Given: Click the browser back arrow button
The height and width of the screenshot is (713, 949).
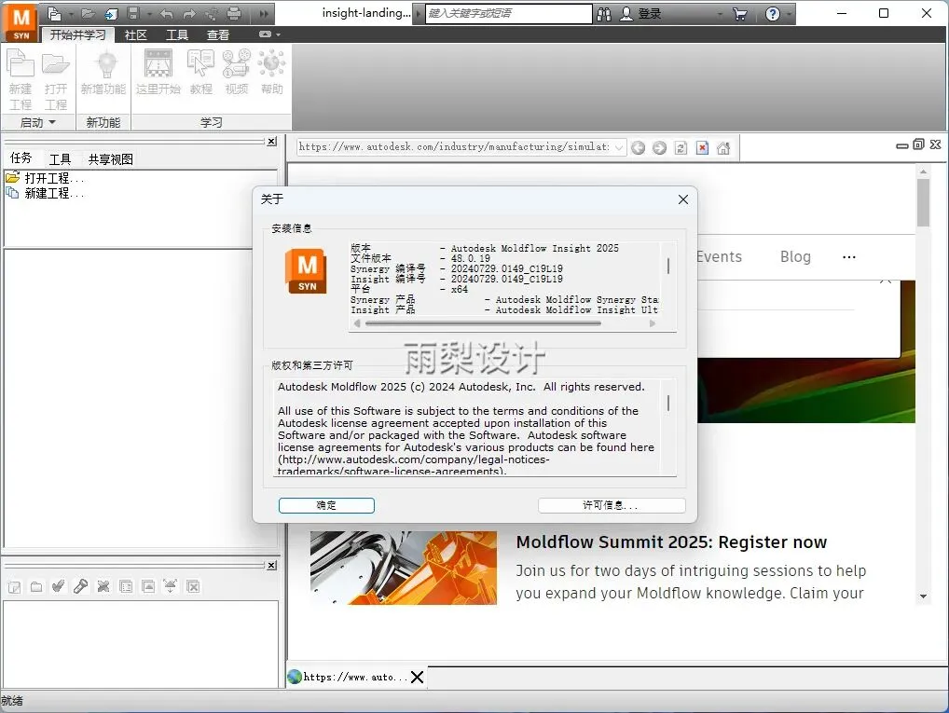Looking at the screenshot, I should (x=638, y=147).
